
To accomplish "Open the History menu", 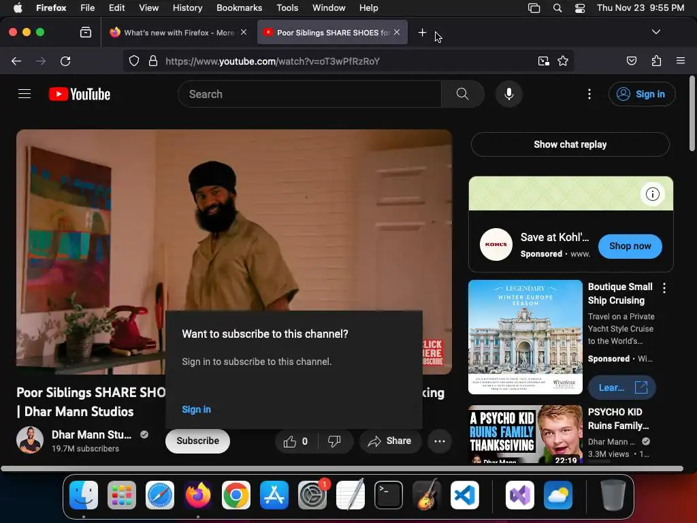I will [x=187, y=8].
